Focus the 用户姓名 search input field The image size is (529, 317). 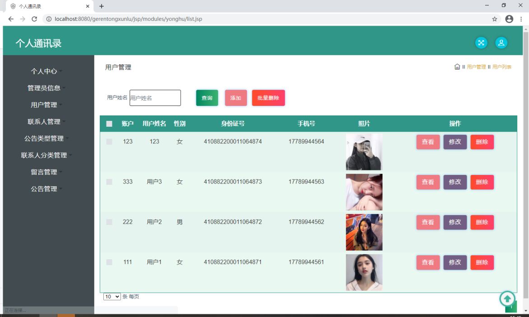[155, 98]
